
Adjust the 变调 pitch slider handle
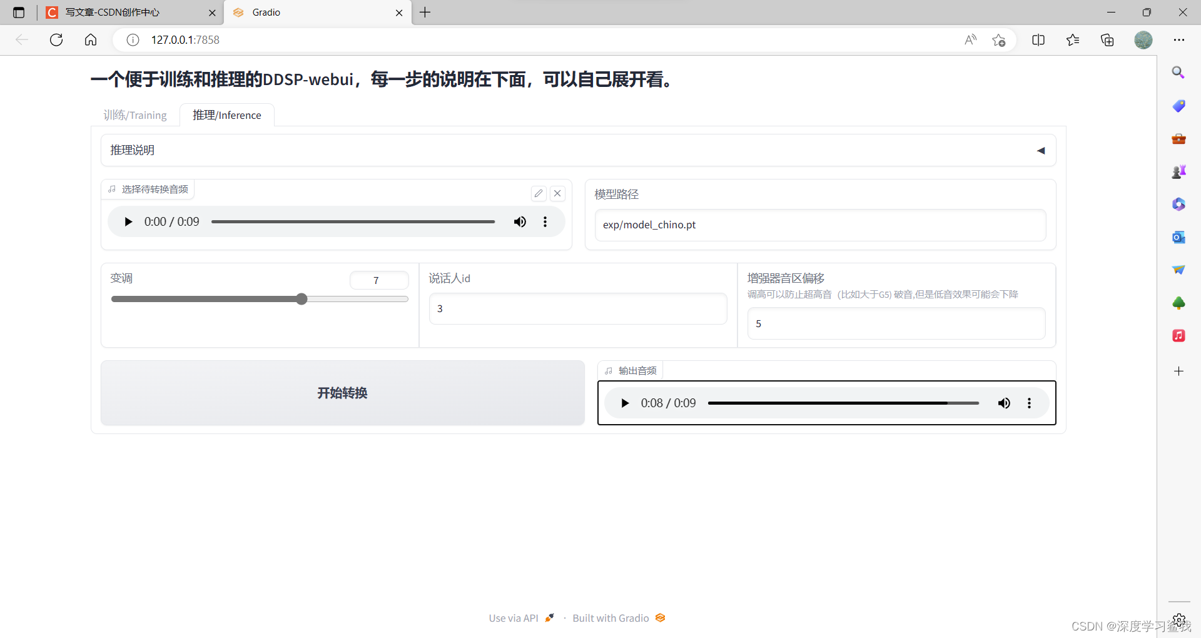(x=302, y=299)
